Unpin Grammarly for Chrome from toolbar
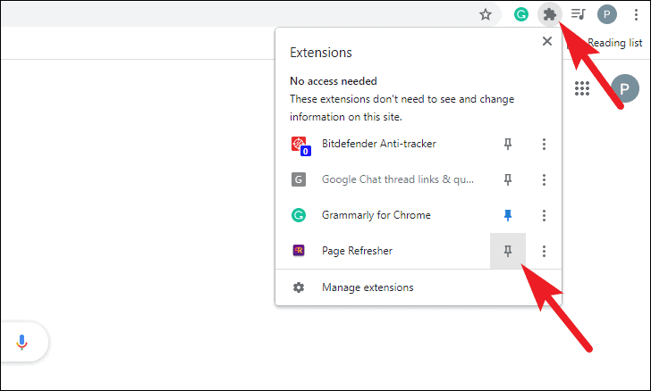This screenshot has height=391, width=651. click(507, 215)
